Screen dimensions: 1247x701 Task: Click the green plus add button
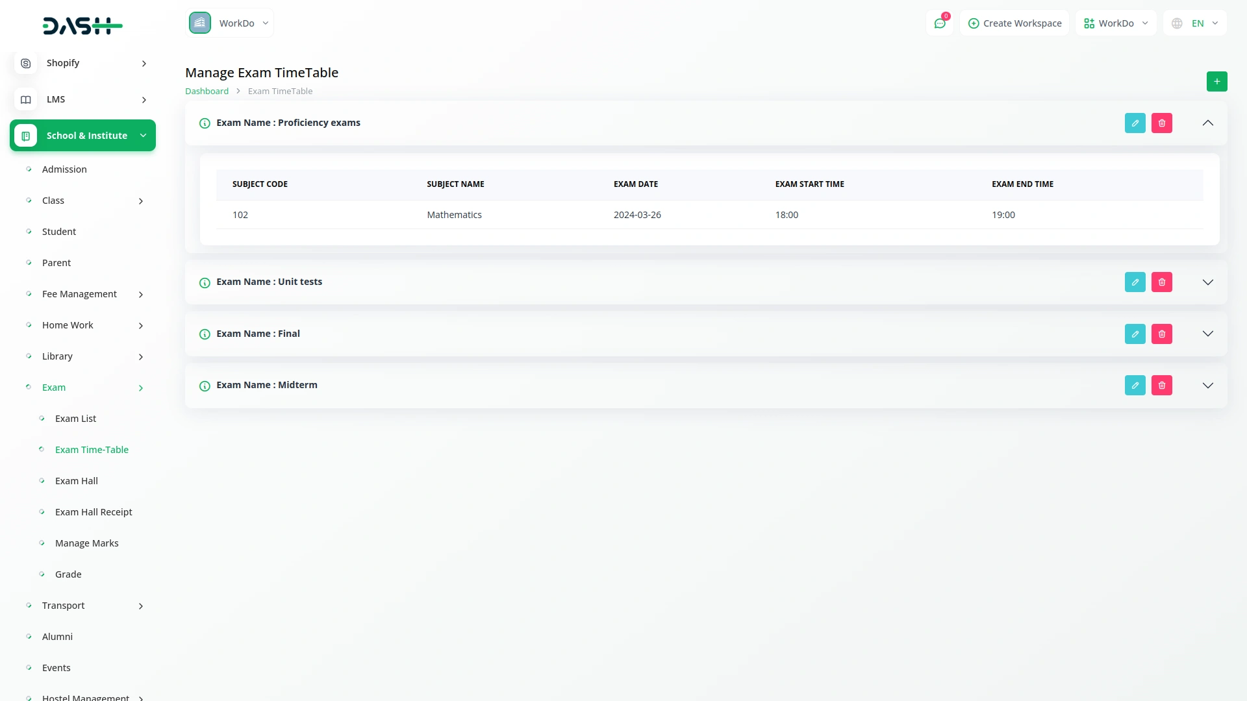click(1216, 82)
